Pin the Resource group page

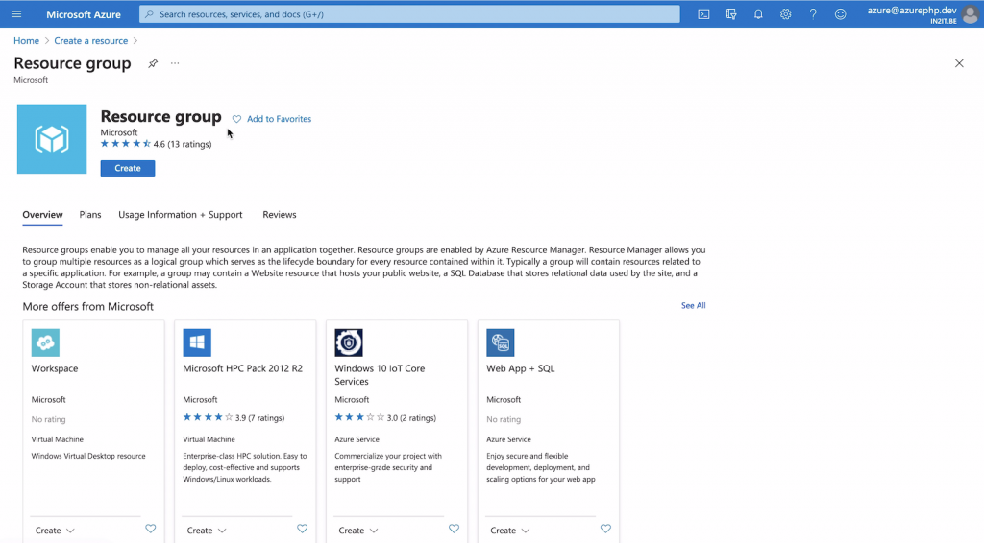click(153, 63)
